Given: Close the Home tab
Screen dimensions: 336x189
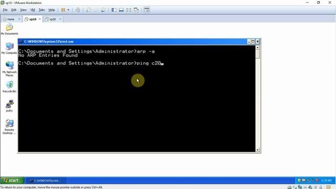Looking at the screenshot, I should [x=19, y=19].
